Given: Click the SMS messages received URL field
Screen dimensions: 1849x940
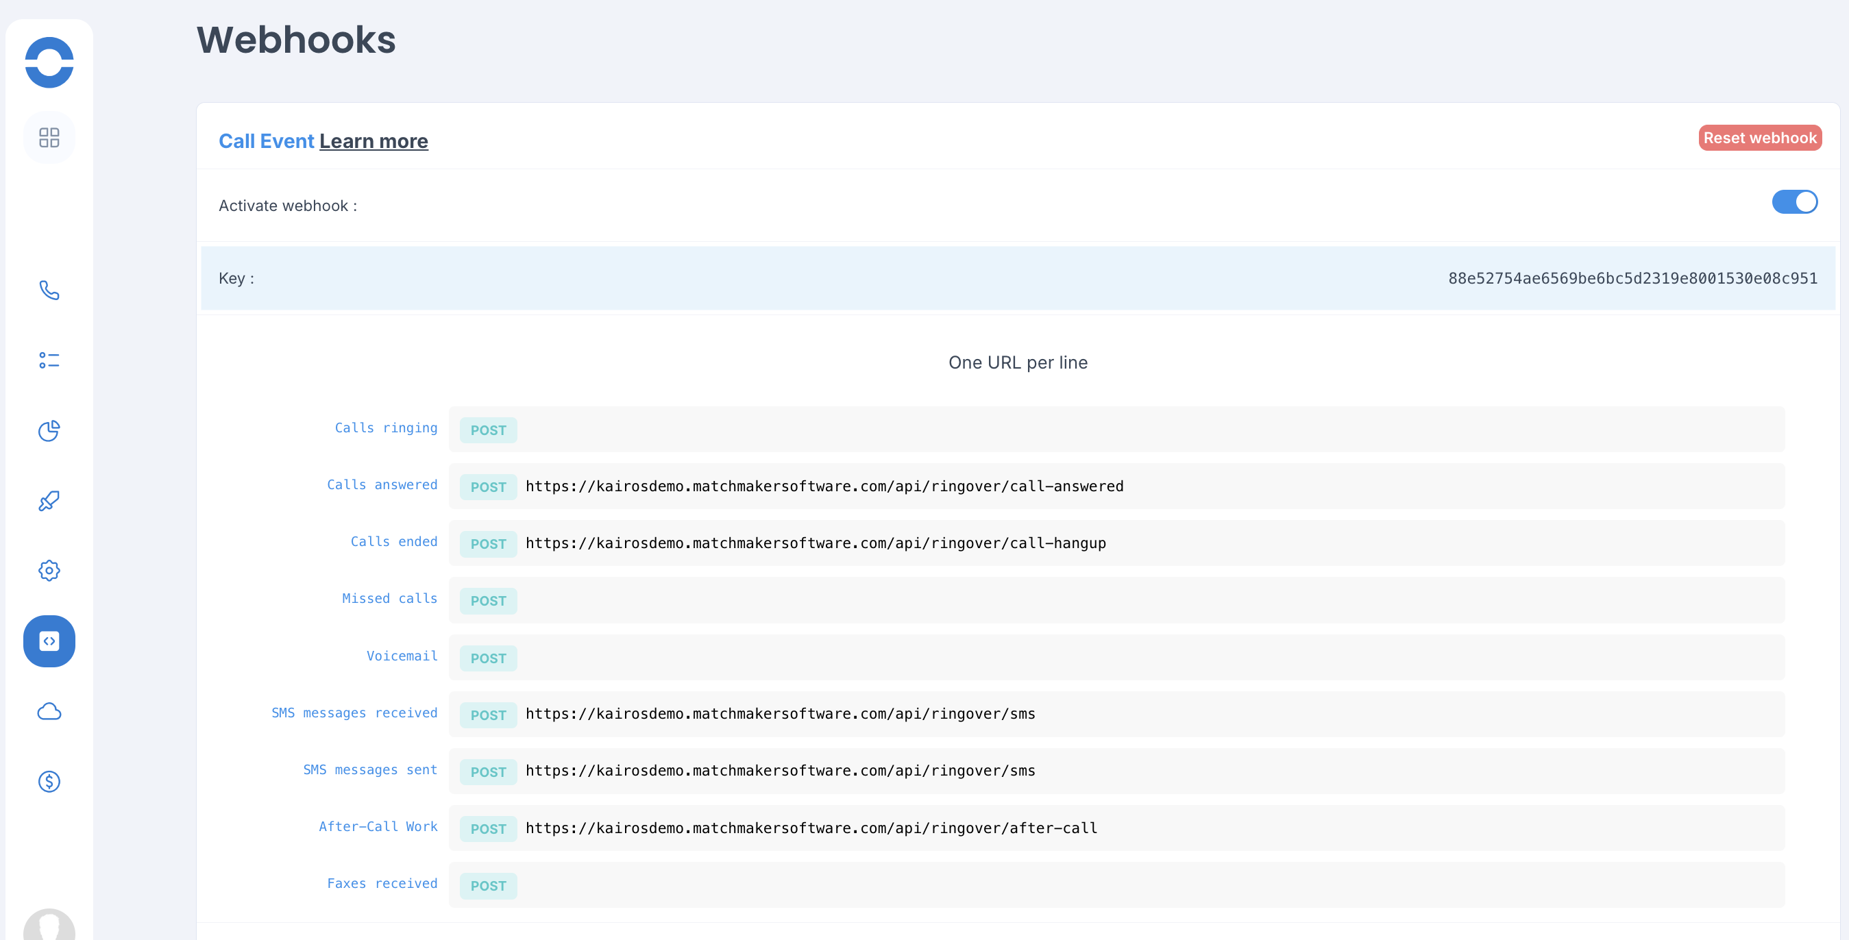Looking at the screenshot, I should 1116,714.
